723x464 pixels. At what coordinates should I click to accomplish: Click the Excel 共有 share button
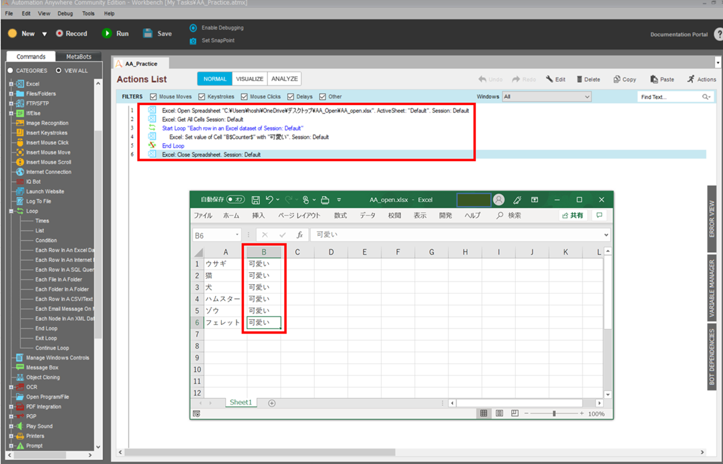pyautogui.click(x=573, y=215)
